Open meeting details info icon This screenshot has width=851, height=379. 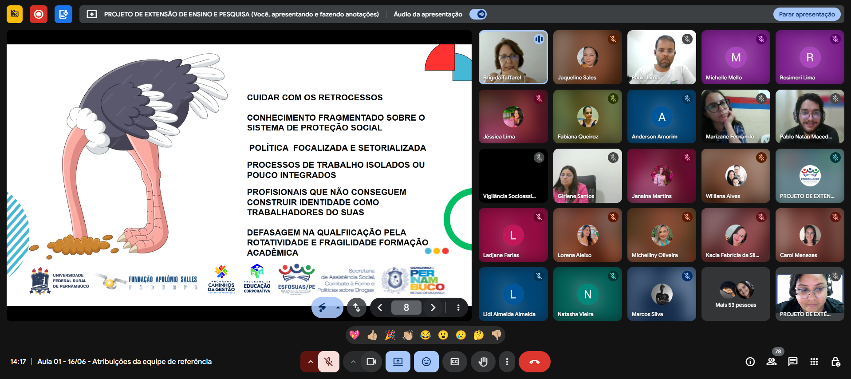(x=750, y=362)
